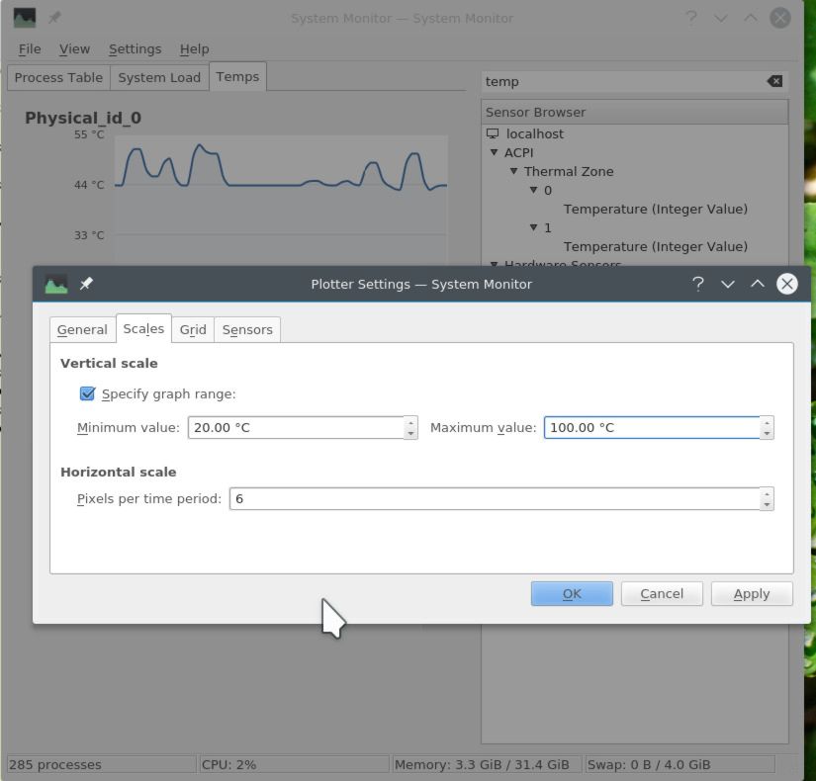
Task: Collapse the ACPI tree node
Action: [494, 152]
